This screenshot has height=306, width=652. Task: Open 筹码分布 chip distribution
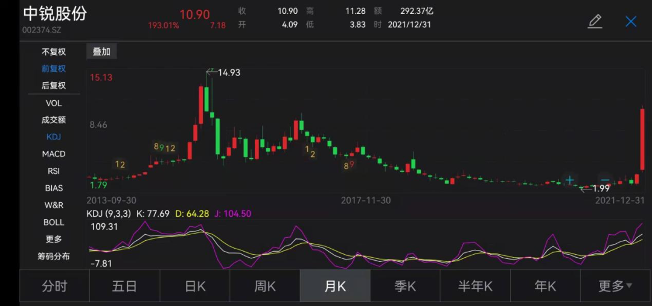point(54,257)
